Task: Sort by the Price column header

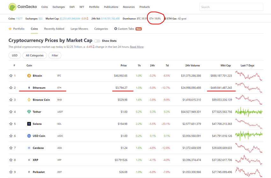Action: (124, 65)
